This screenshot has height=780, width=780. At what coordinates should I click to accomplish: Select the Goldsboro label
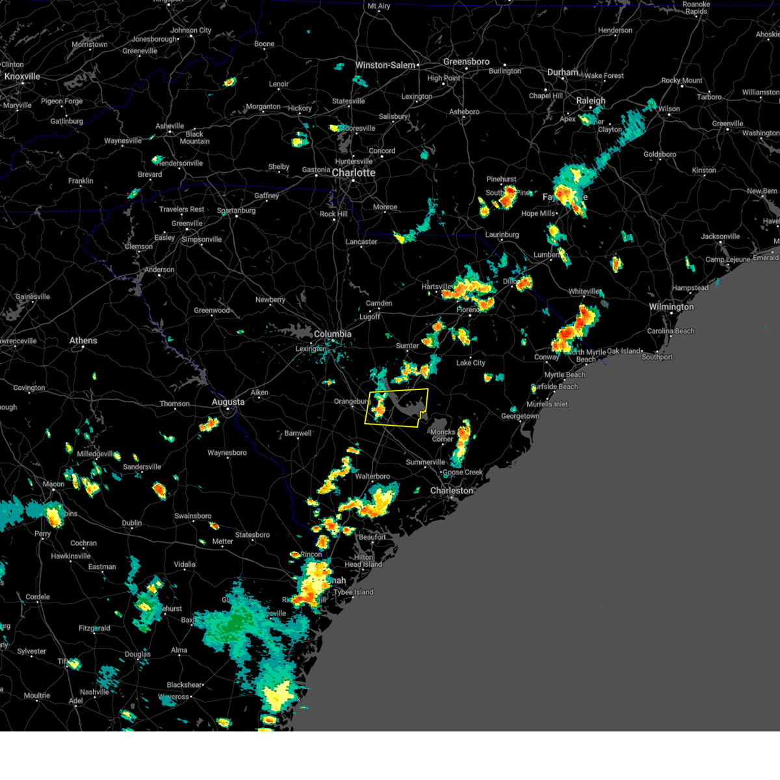(660, 155)
